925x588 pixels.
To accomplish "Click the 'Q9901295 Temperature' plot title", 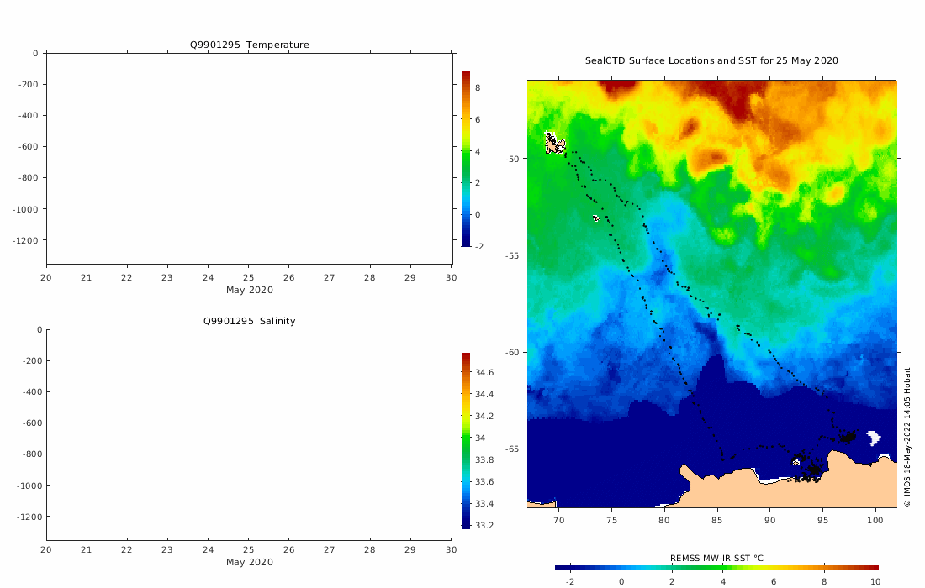I will (249, 45).
